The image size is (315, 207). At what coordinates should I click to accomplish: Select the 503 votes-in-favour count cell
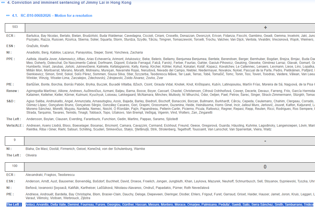pos(15,28)
